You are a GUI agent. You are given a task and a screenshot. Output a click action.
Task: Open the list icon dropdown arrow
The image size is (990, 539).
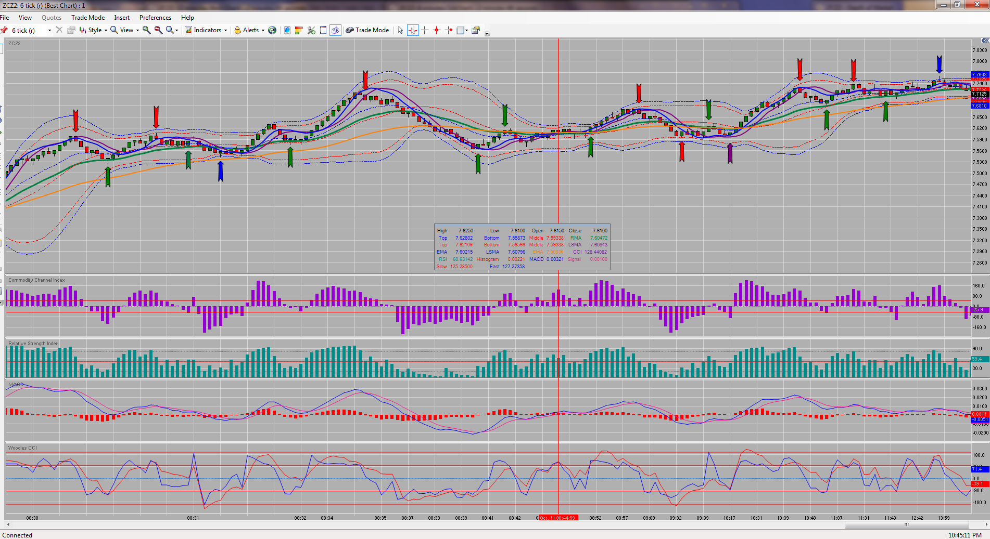466,30
